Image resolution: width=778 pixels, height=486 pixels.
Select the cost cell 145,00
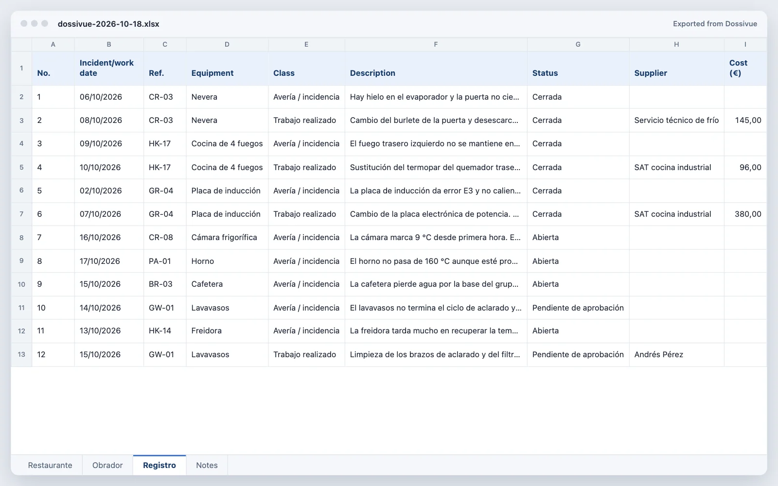click(x=745, y=121)
